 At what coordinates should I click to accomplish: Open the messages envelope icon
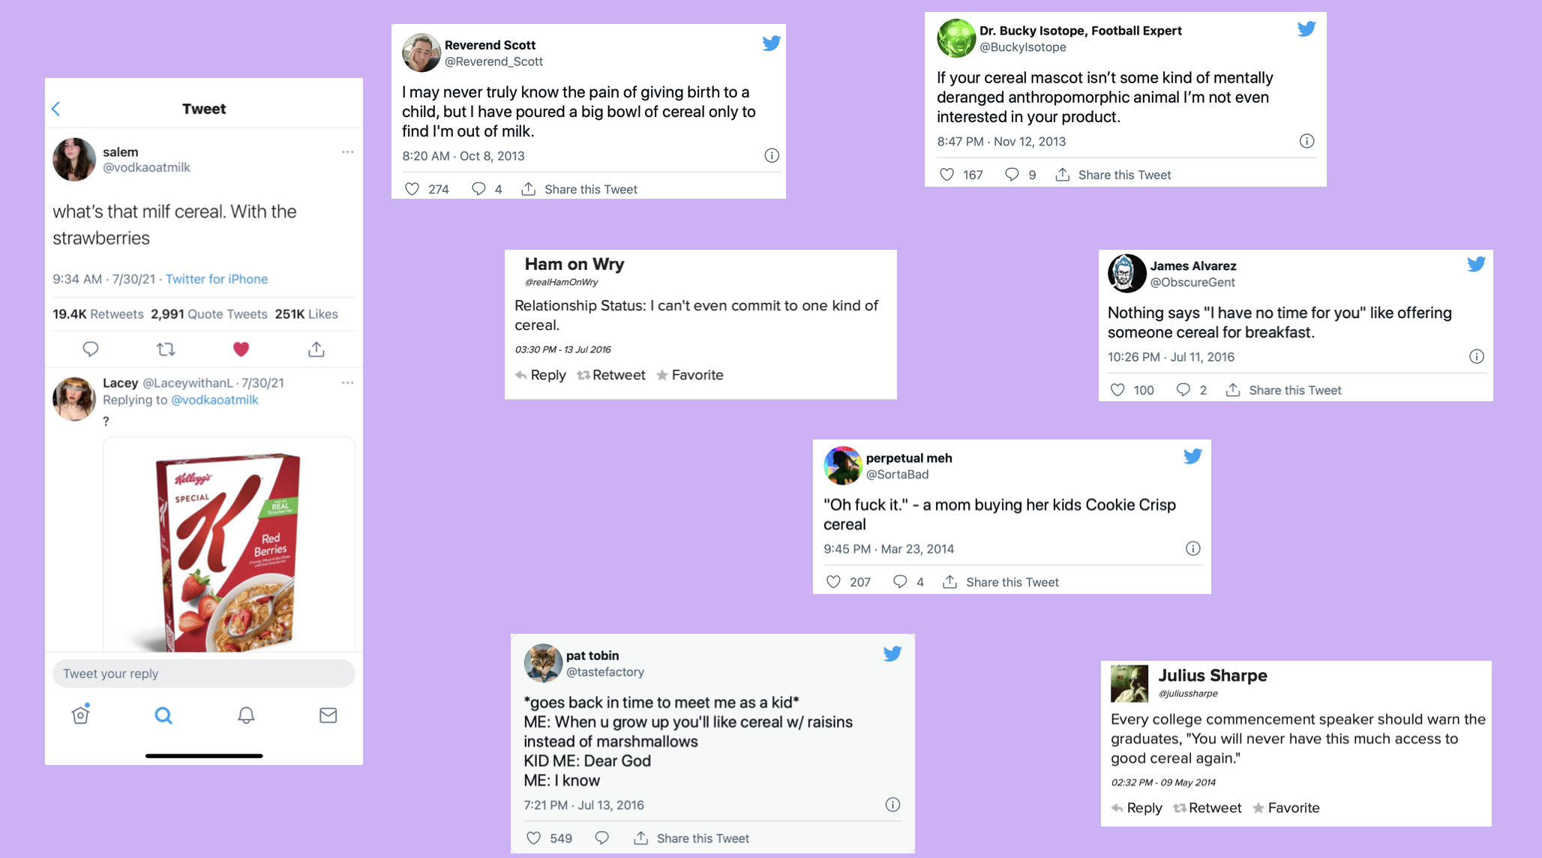click(x=328, y=715)
